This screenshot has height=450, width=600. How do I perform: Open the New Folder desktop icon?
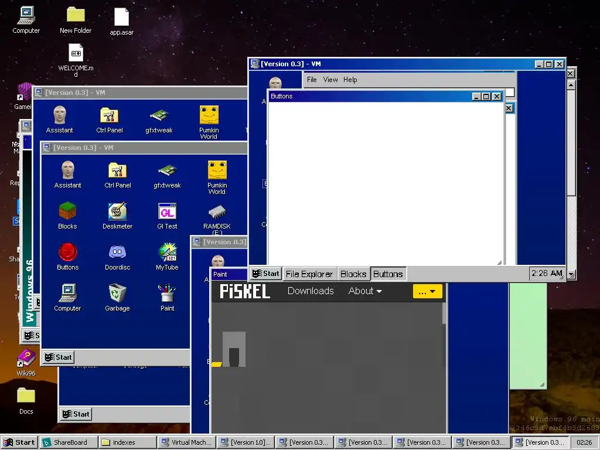76,20
